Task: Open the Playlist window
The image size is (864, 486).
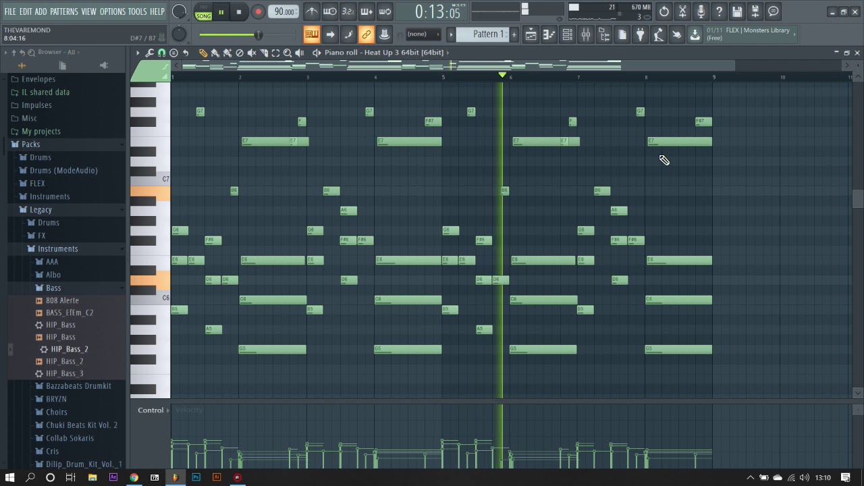Action: 531,34
